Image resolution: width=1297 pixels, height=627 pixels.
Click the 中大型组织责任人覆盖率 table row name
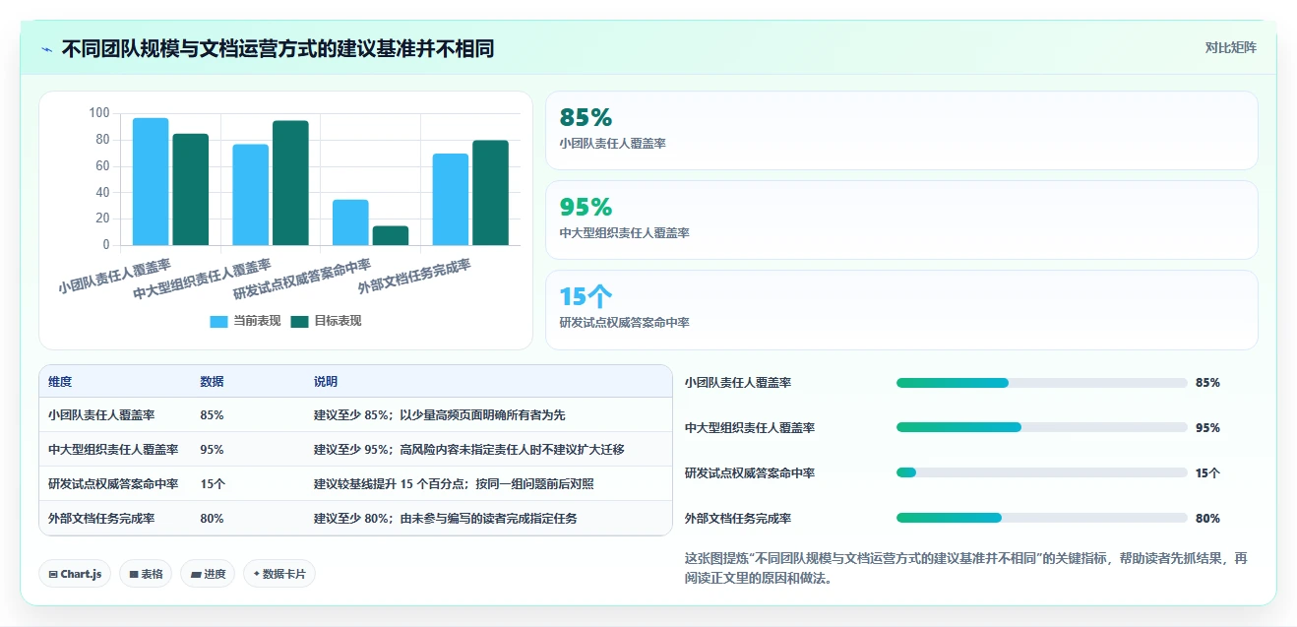113,450
